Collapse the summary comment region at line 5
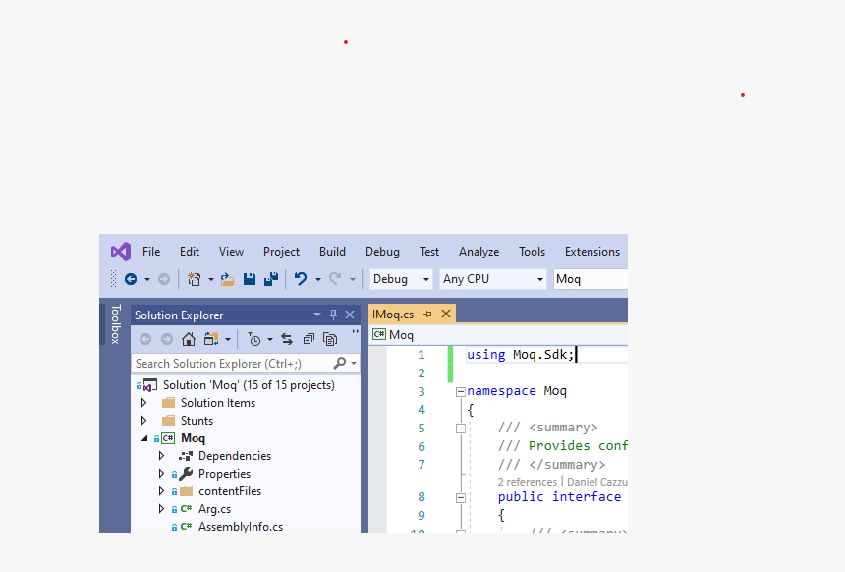 point(461,429)
